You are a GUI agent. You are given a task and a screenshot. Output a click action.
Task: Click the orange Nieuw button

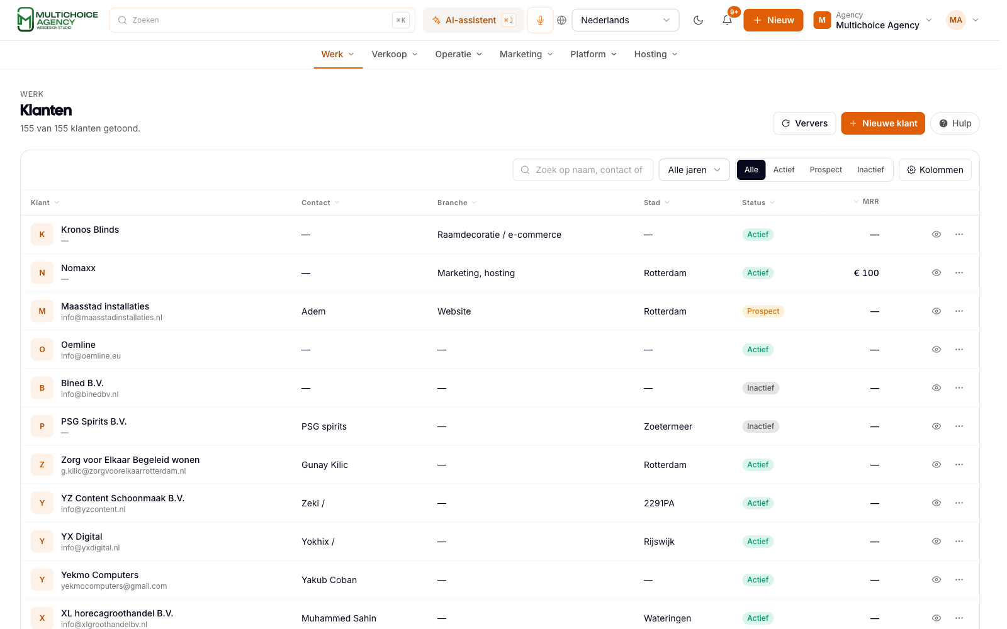click(774, 20)
